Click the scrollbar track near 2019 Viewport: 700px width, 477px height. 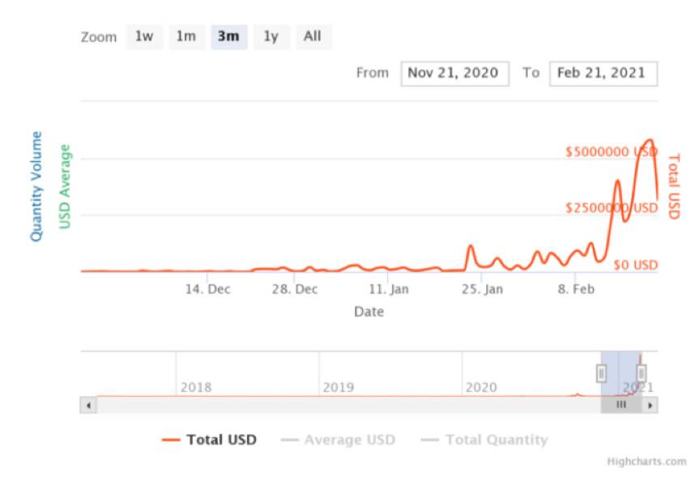pos(339,405)
